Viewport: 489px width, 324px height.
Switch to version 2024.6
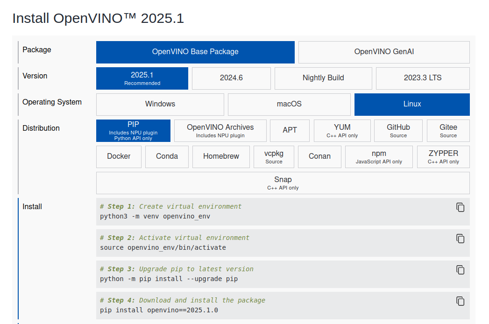pos(231,78)
